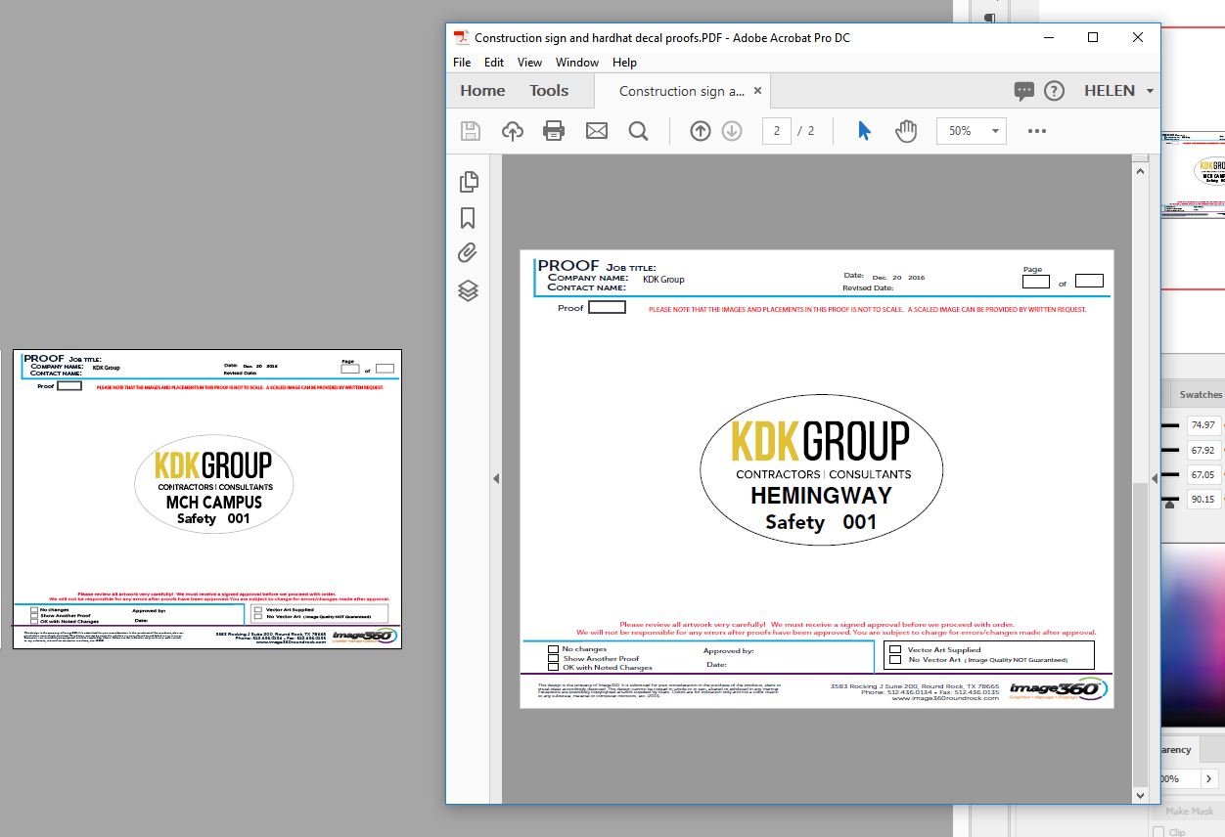Open Attachments paperclip panel icon
1225x837 pixels.
468,253
